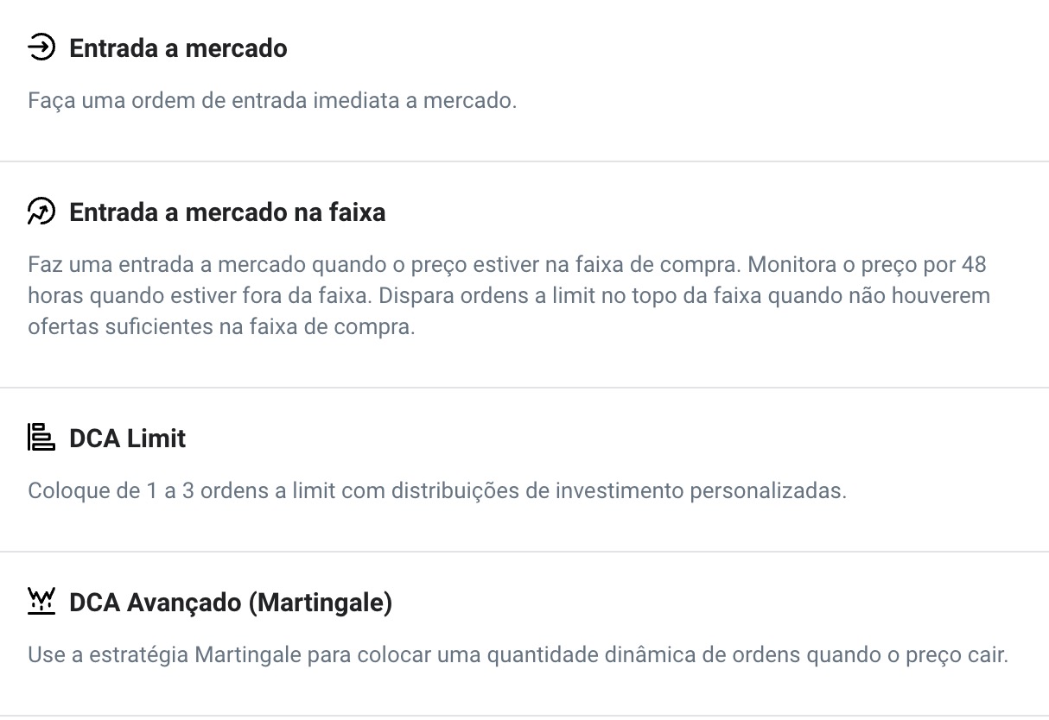The image size is (1049, 720).
Task: Choose the "DCA Limit" heading
Action: [128, 439]
